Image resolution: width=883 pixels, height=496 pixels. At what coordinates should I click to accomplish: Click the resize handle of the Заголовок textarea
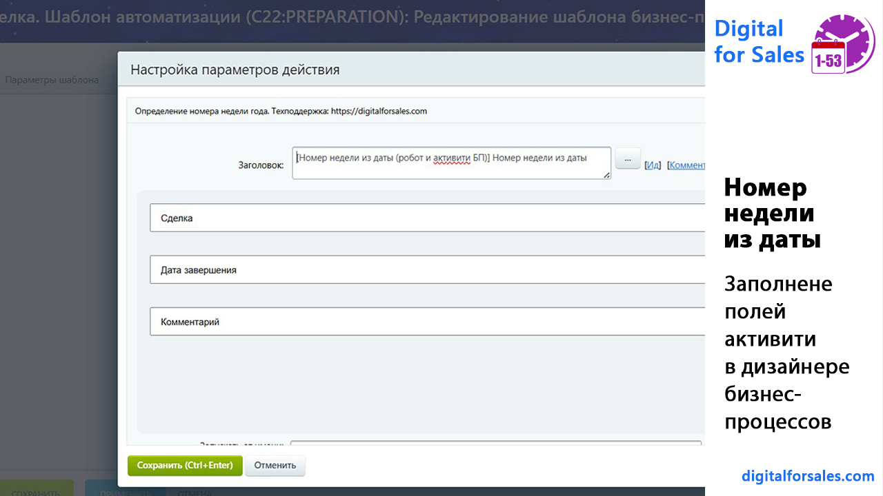click(x=607, y=176)
